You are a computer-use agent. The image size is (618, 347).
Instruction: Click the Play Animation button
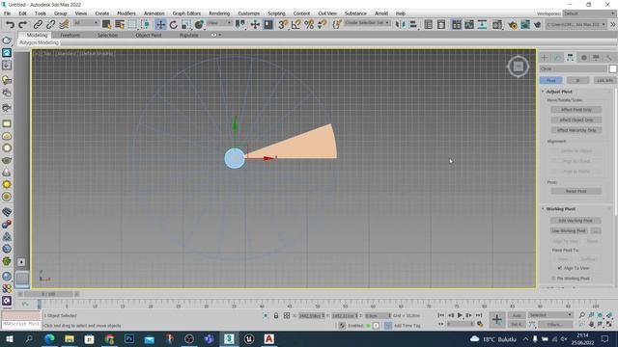[x=460, y=315]
